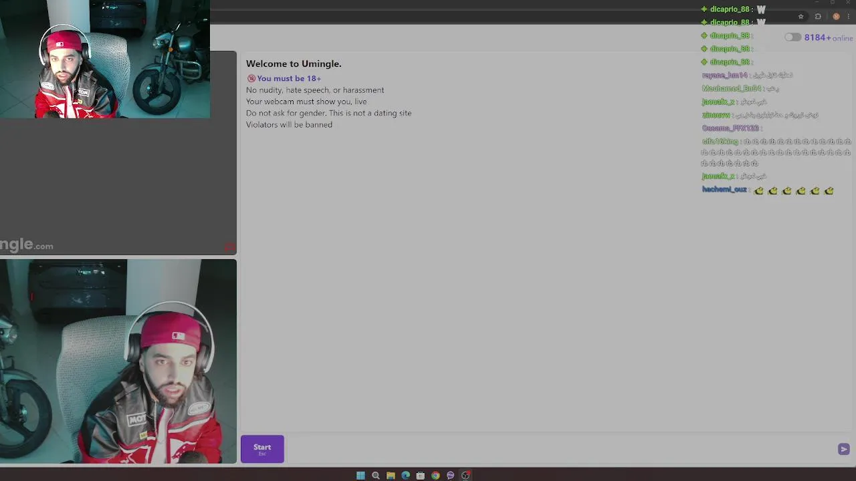Click the stranger video panel with Umingle logo
Viewport: 856px width, 481px height.
pyautogui.click(x=118, y=153)
